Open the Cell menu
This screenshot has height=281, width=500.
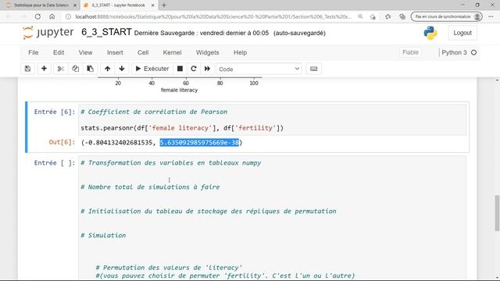tap(143, 52)
